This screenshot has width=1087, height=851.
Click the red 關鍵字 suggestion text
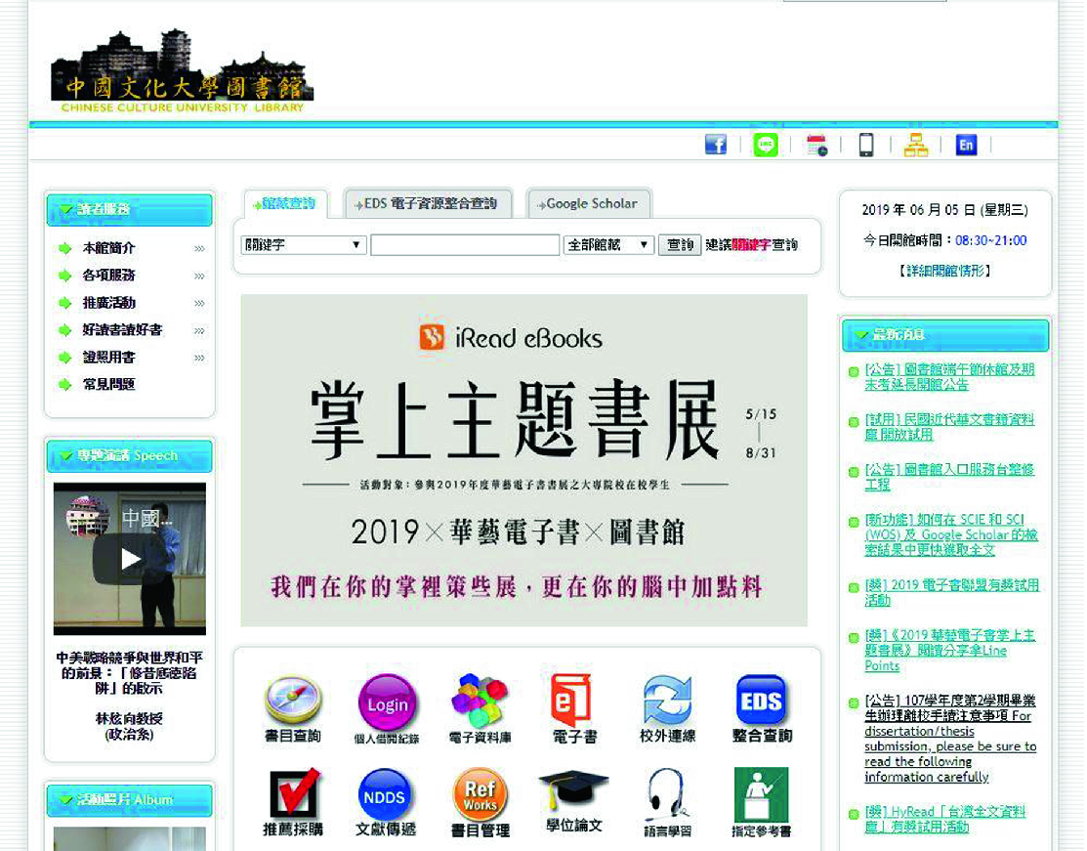tap(751, 245)
